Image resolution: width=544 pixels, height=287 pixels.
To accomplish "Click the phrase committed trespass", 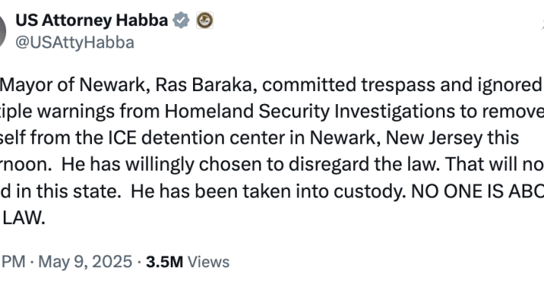I will tap(349, 85).
